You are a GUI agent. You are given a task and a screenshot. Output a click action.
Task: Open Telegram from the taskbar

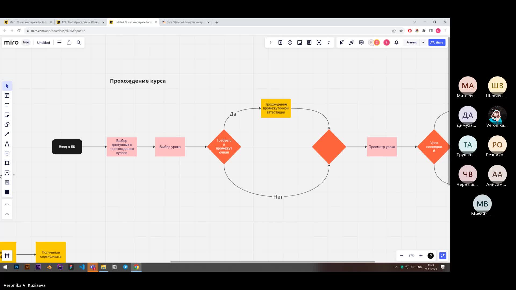[126, 267]
